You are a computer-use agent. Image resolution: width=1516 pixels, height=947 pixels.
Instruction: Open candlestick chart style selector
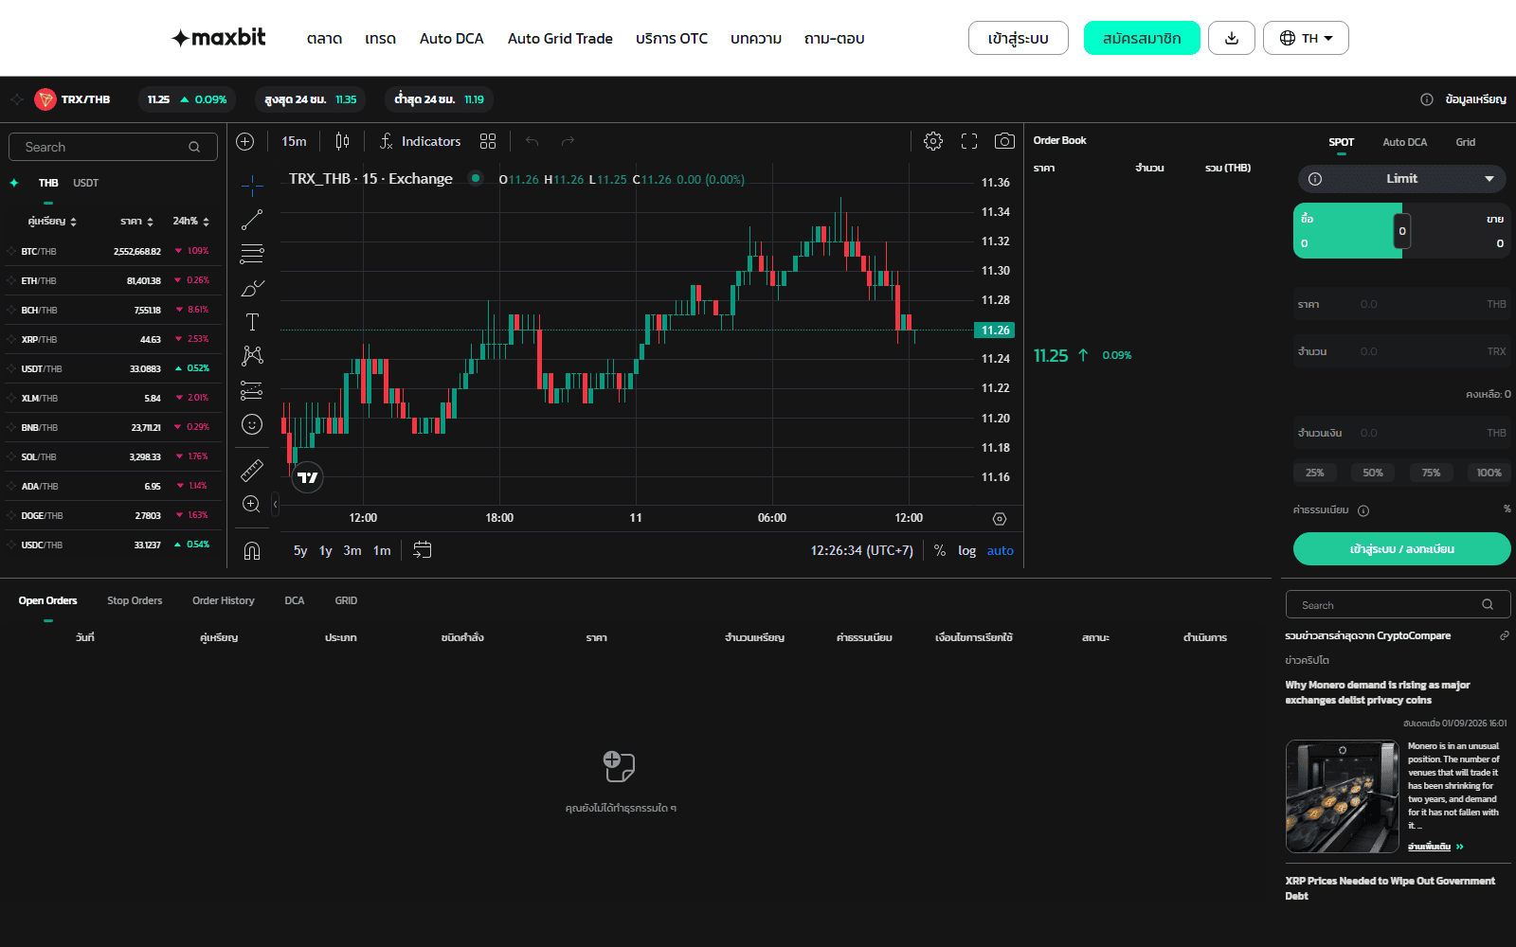(342, 141)
